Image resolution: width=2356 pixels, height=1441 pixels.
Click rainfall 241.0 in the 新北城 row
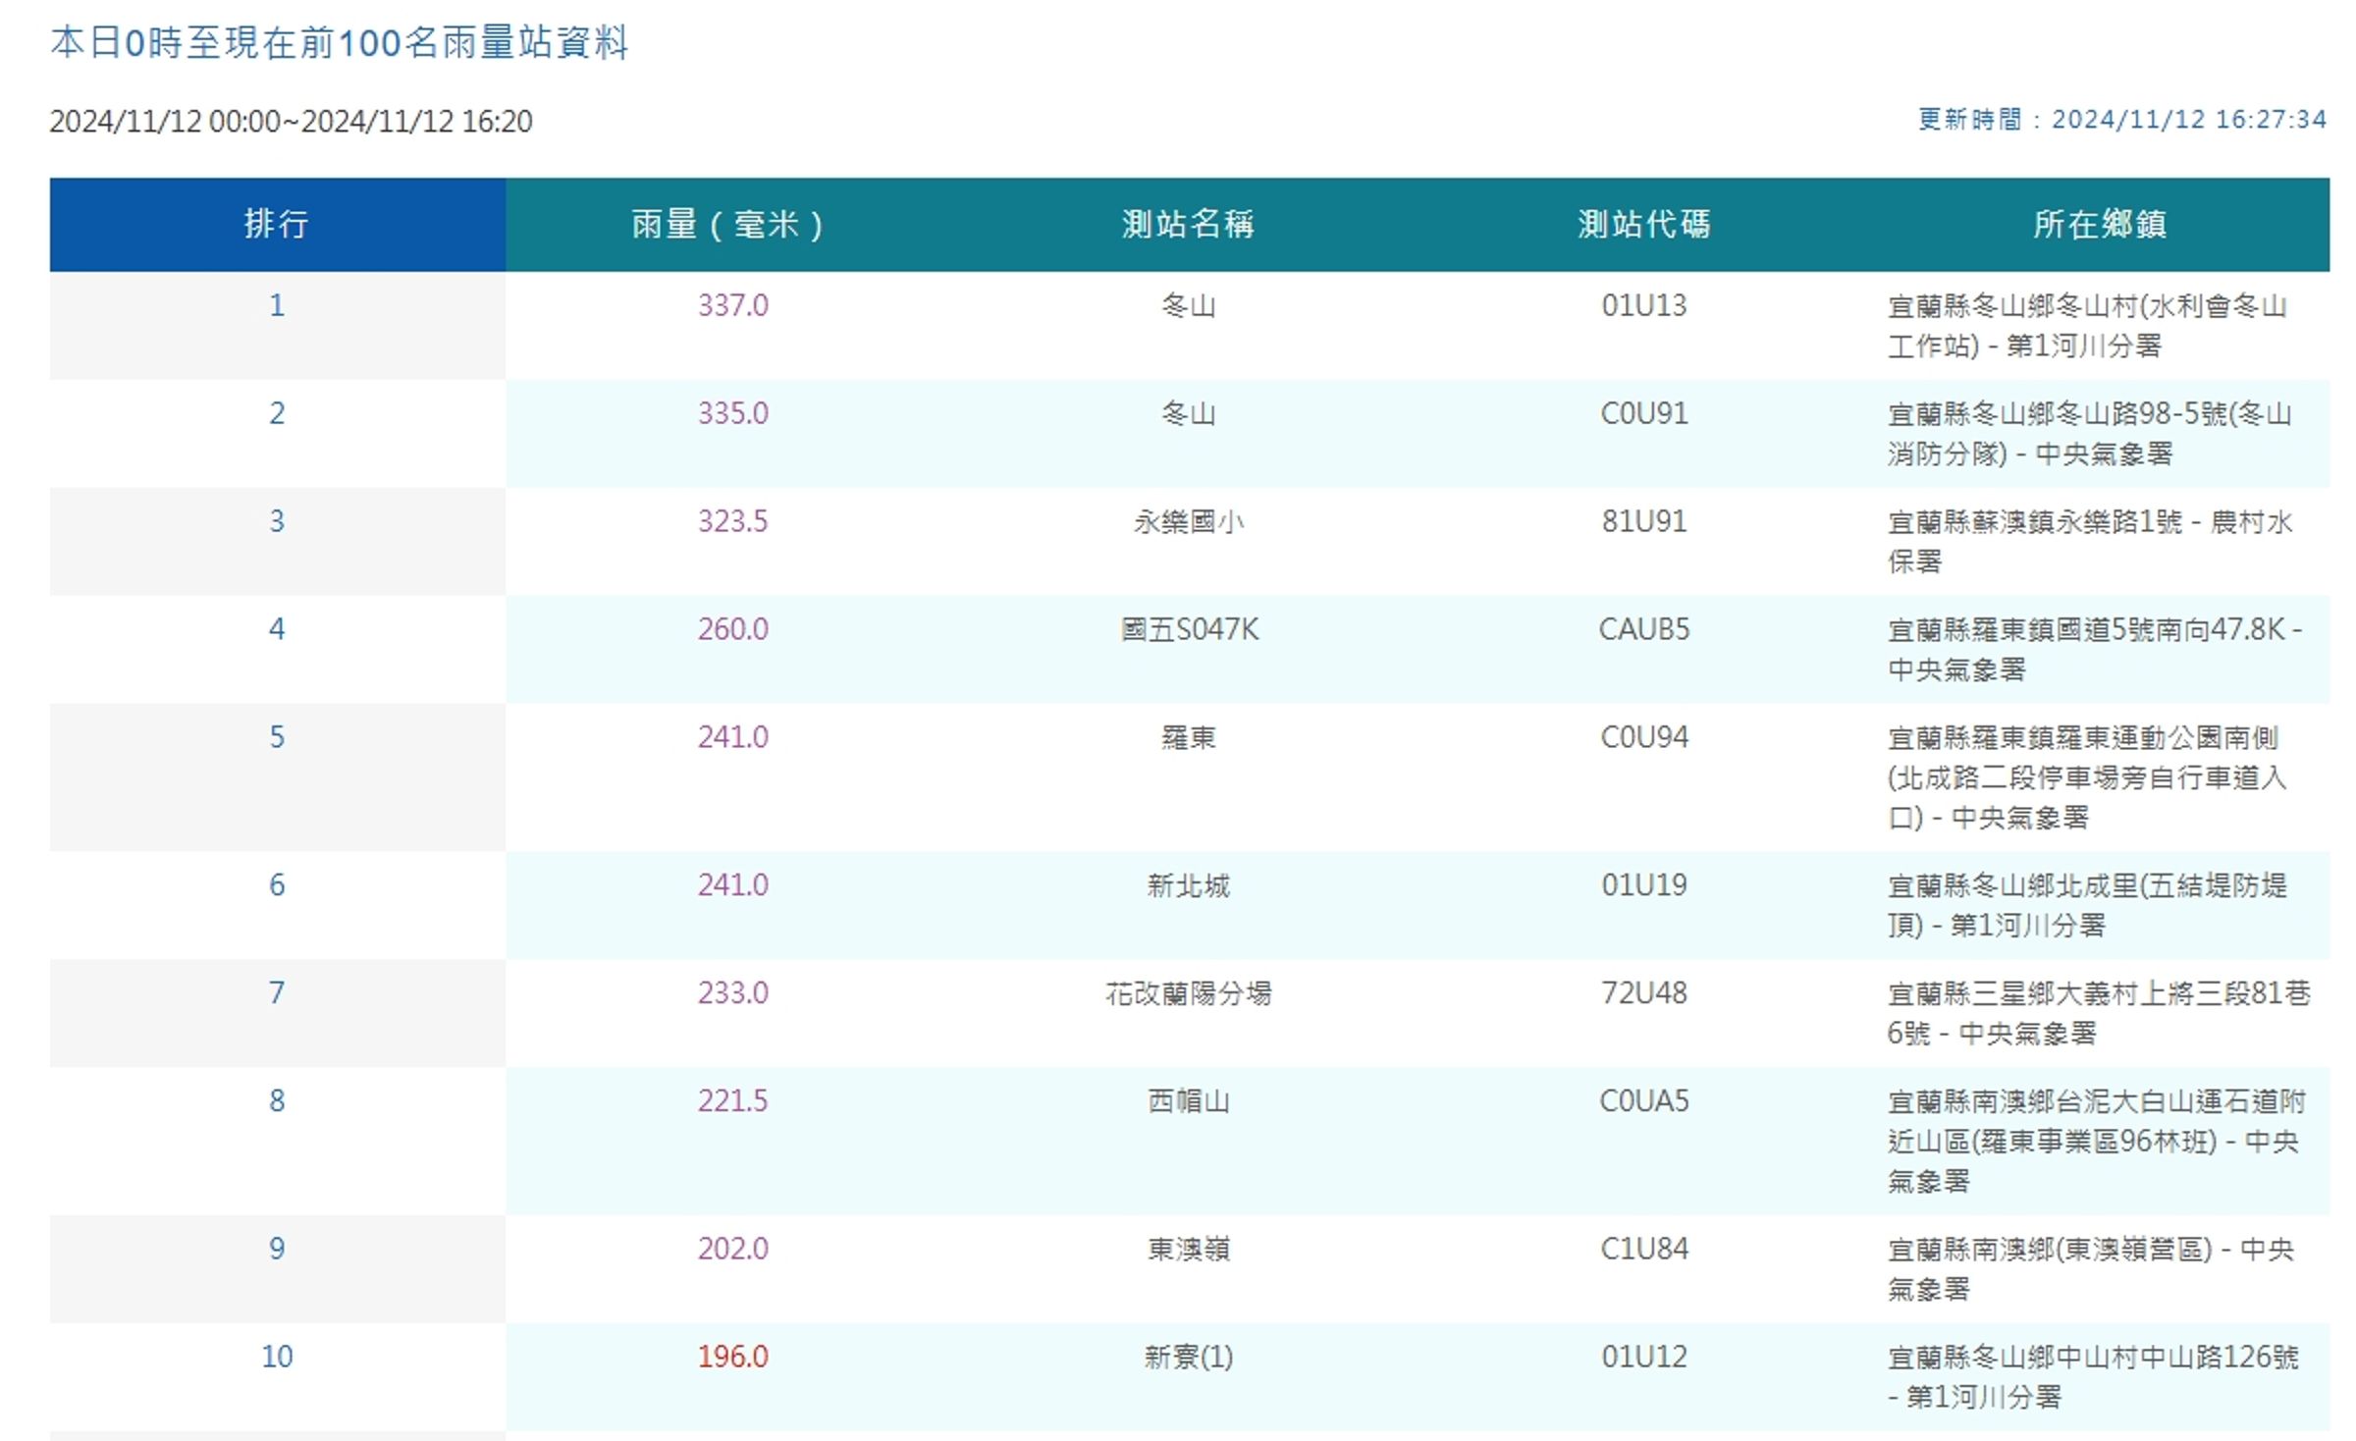coord(733,885)
